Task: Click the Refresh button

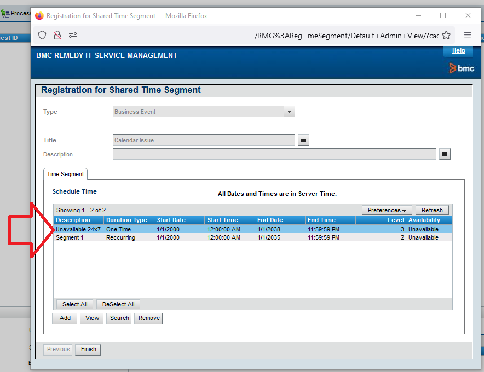Action: click(x=432, y=210)
